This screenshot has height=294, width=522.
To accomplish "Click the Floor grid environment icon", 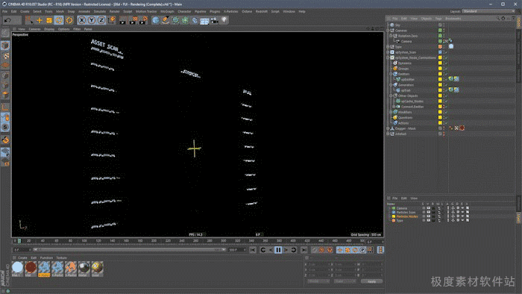I will 204,21.
